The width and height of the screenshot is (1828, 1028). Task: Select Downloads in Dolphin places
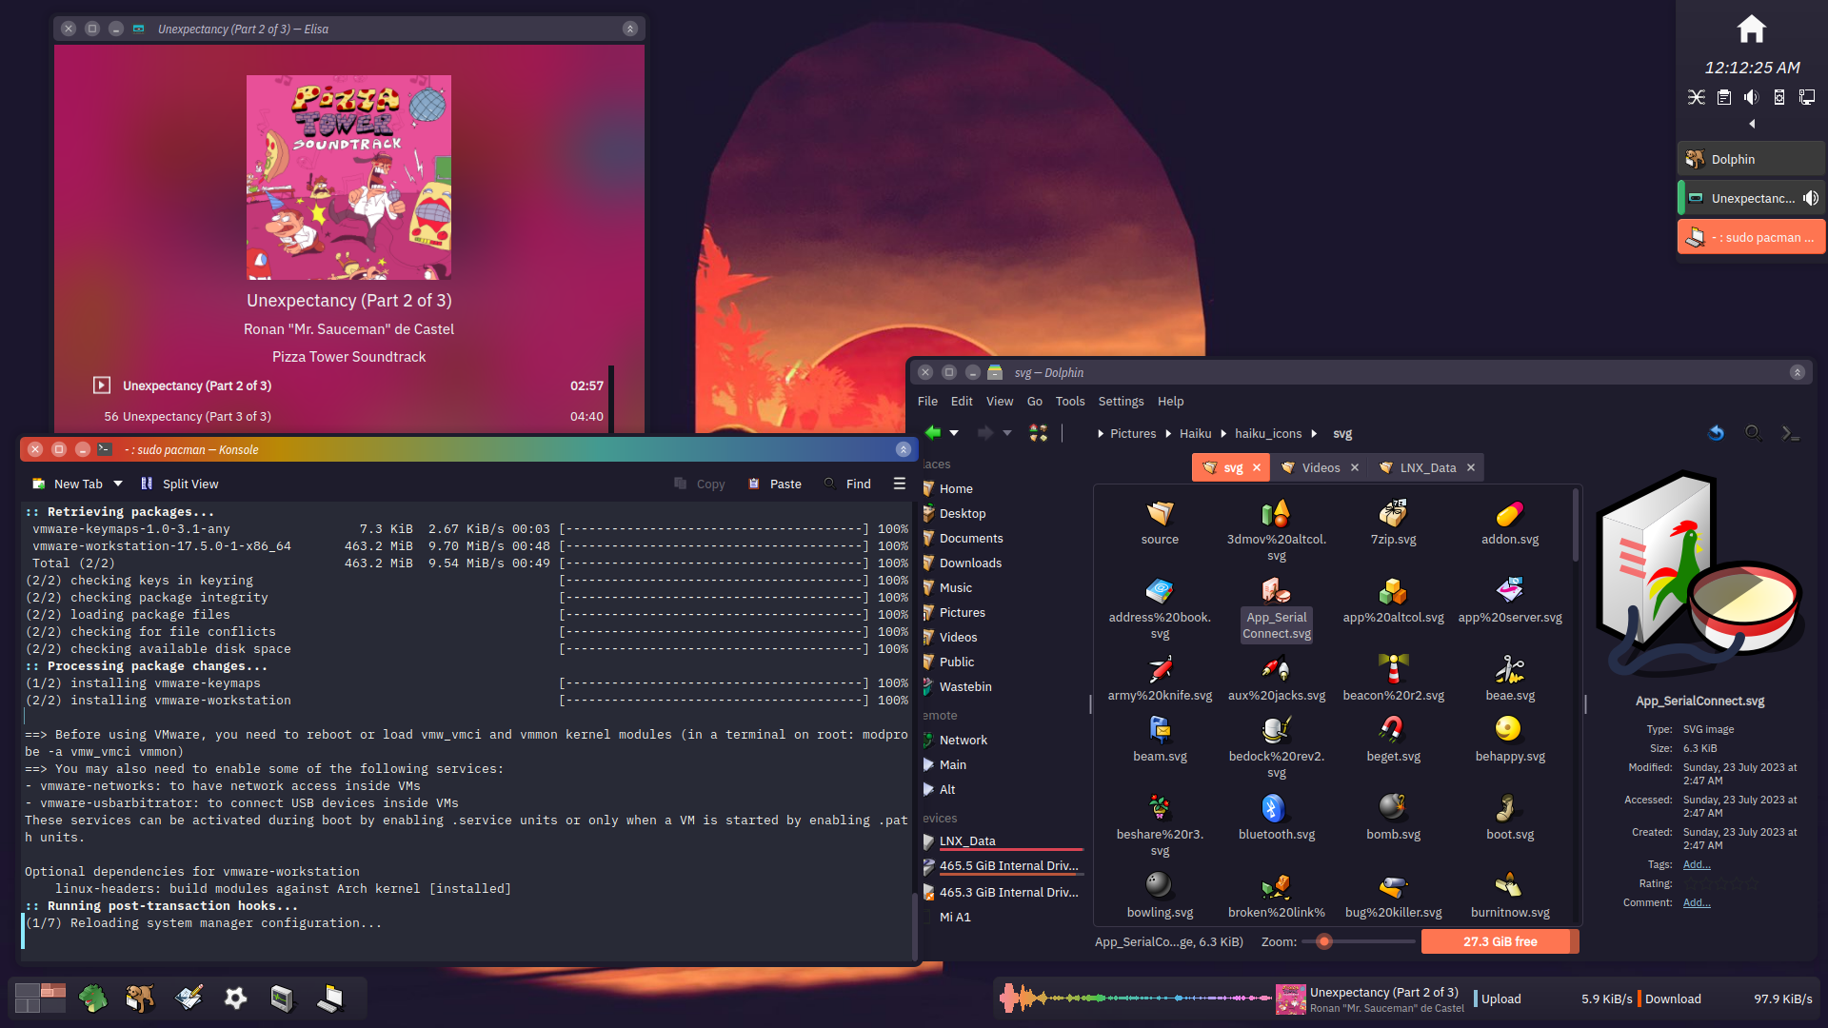point(969,563)
